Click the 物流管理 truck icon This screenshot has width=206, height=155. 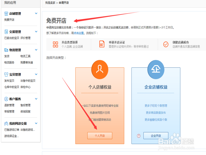(x=6, y=50)
